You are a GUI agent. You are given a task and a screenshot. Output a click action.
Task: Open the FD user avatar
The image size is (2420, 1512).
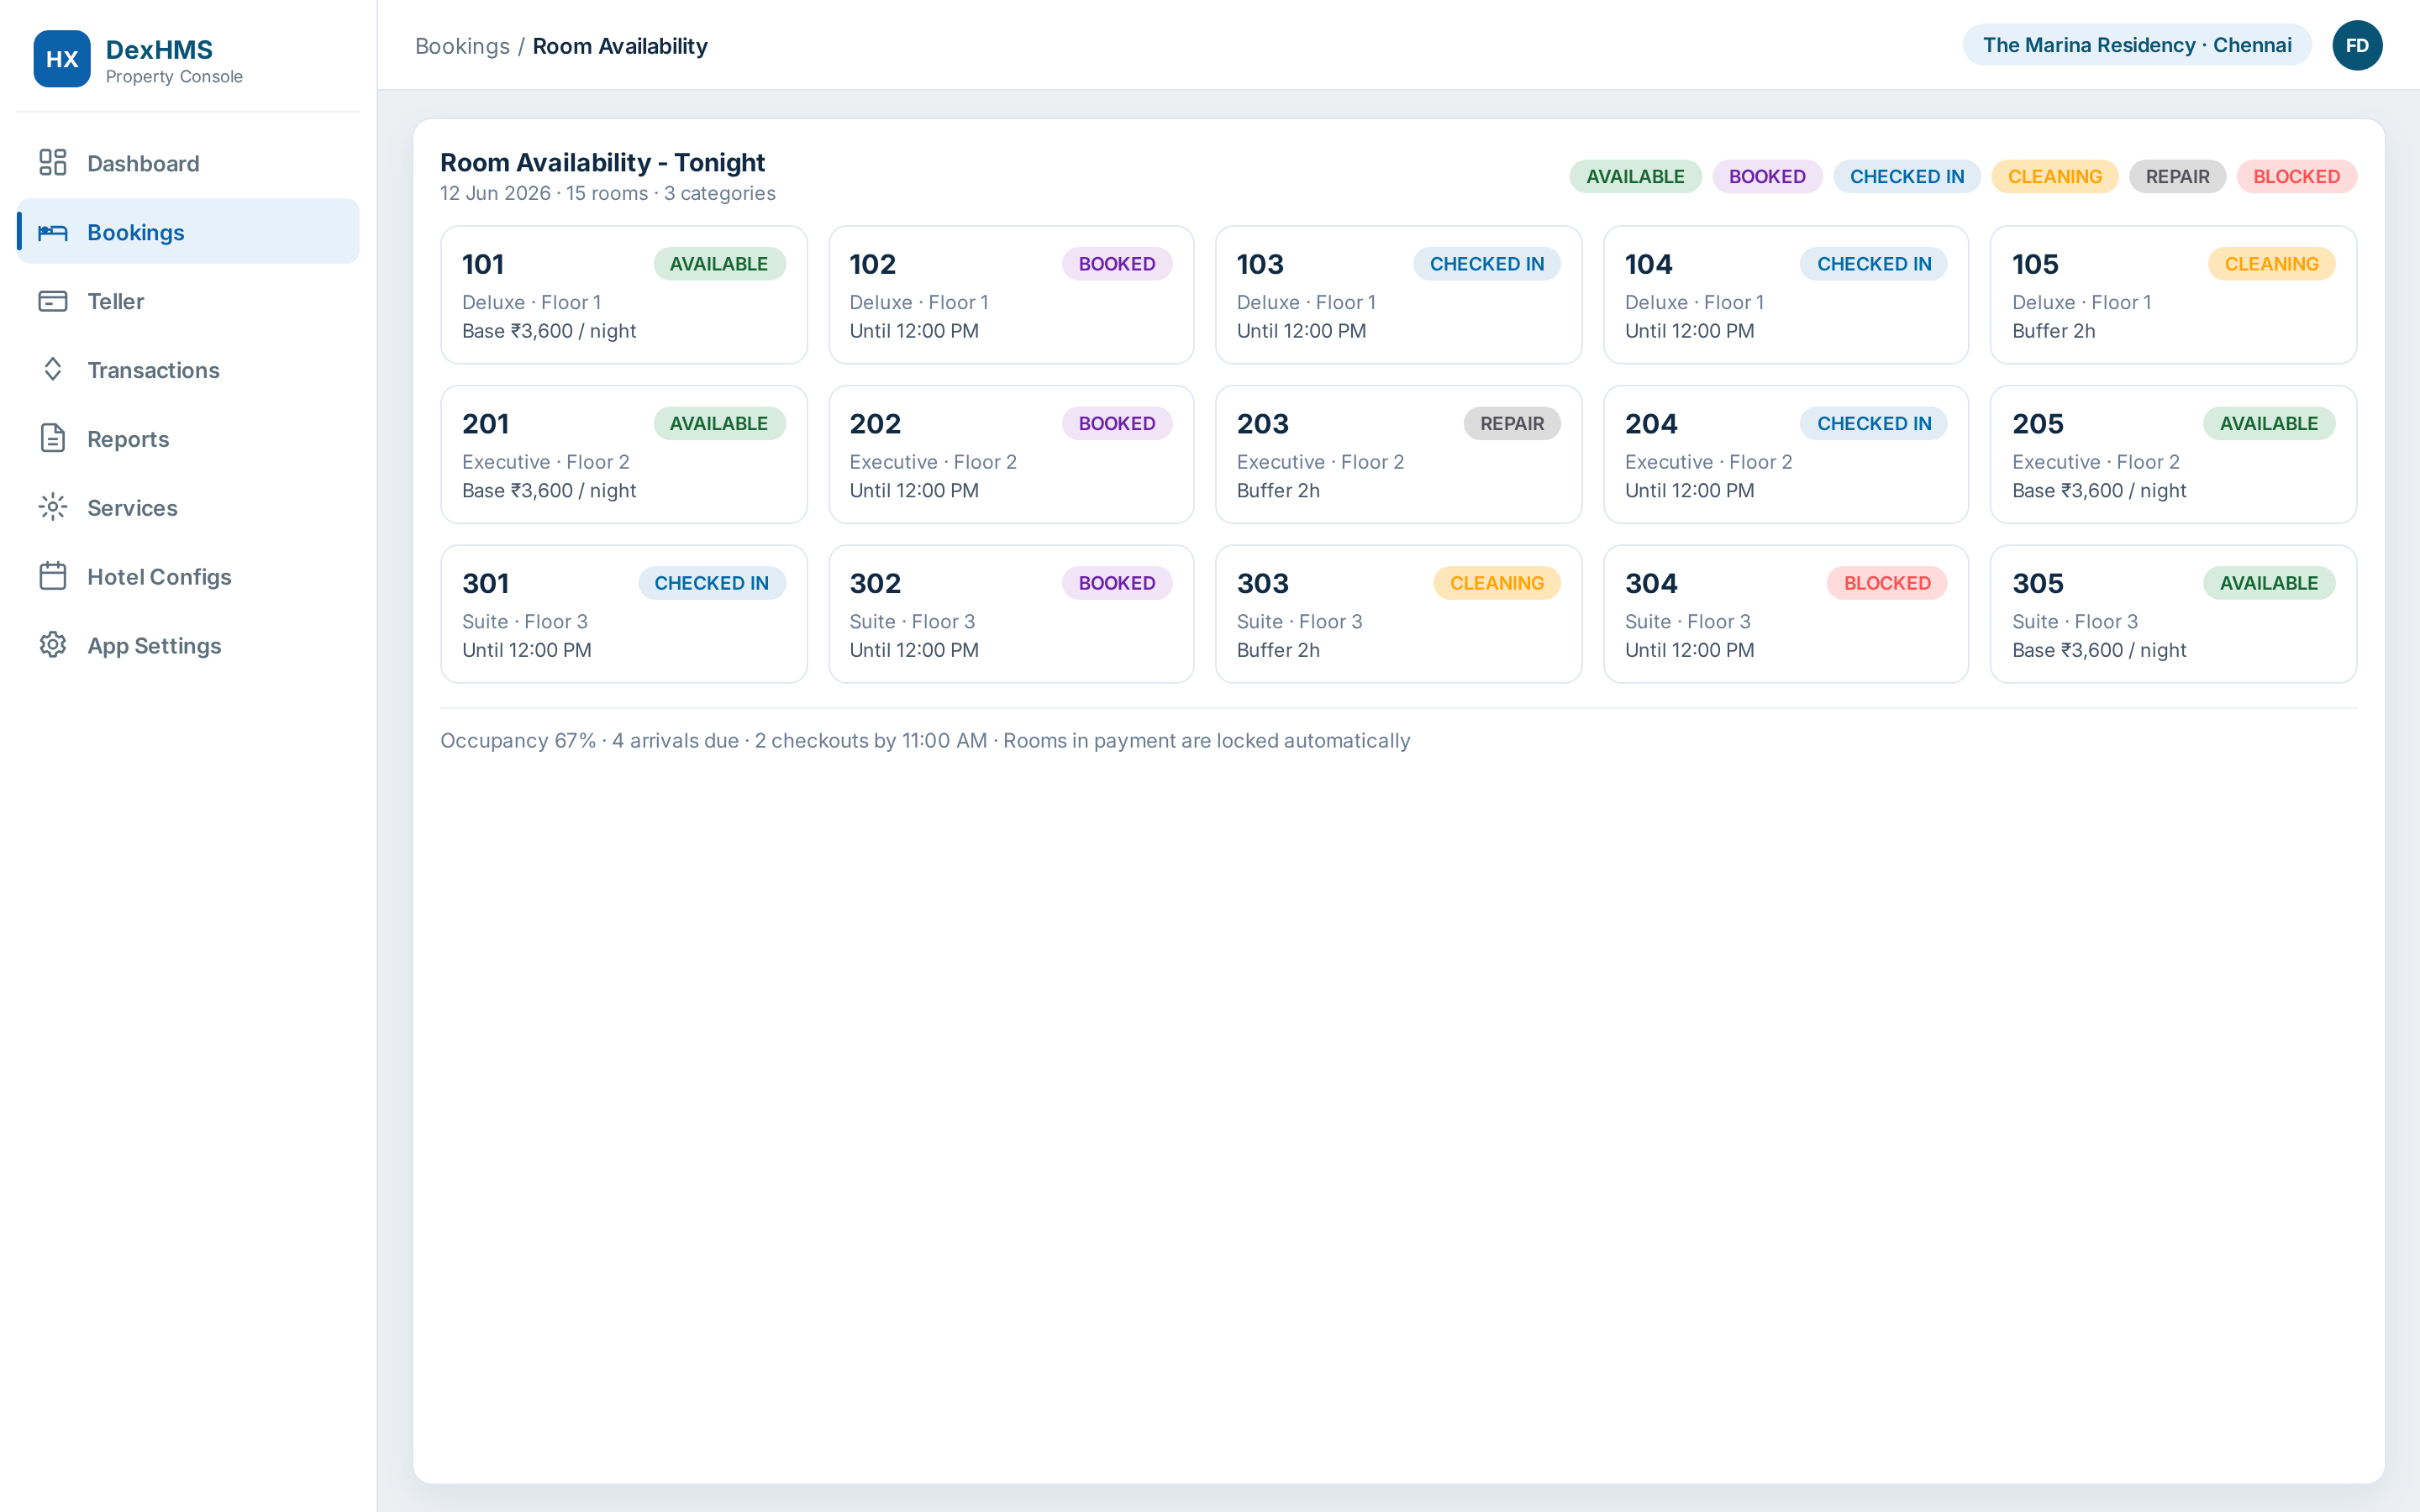click(2357, 46)
